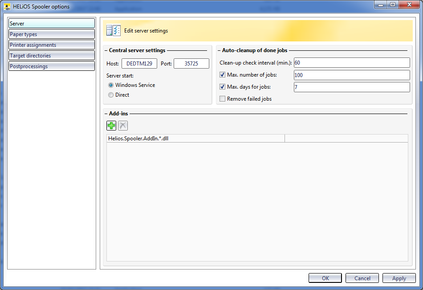The height and width of the screenshot is (290, 423).
Task: Click the Max. number of jobs value field
Action: 352,75
